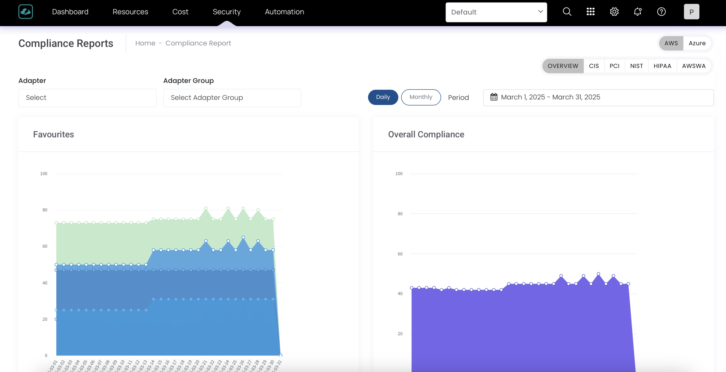Open the Select Adapter Group dropdown

click(232, 98)
